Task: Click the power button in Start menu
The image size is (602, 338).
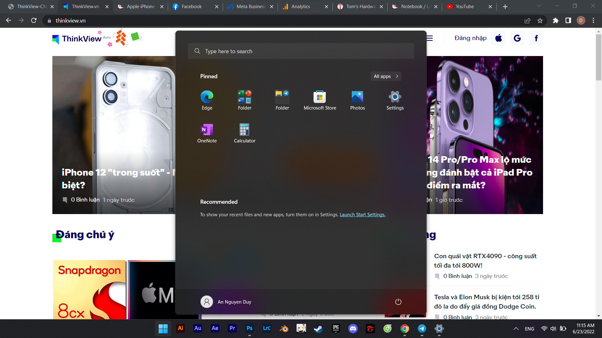Action: pyautogui.click(x=398, y=302)
